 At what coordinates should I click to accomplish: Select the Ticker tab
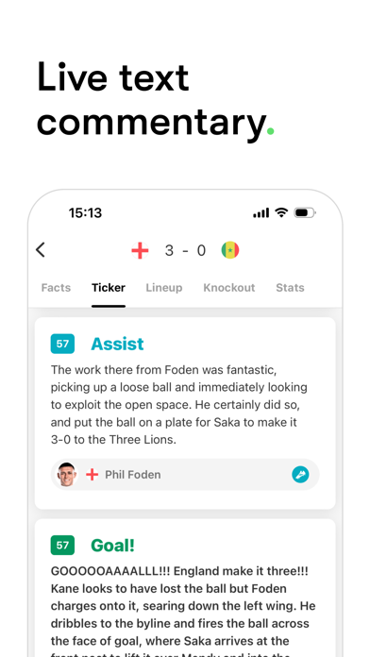click(x=109, y=288)
